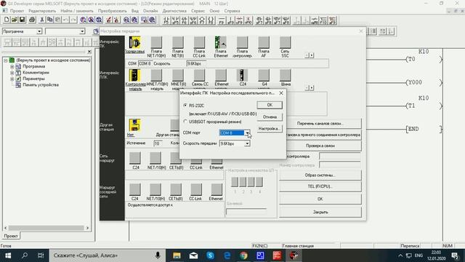The height and width of the screenshot is (262, 465).
Task: Open the Справка menu
Action: tap(232, 11)
